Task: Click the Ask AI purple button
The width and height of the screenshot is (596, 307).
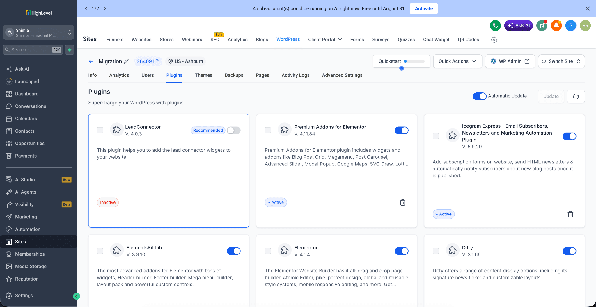Action: 518,26
